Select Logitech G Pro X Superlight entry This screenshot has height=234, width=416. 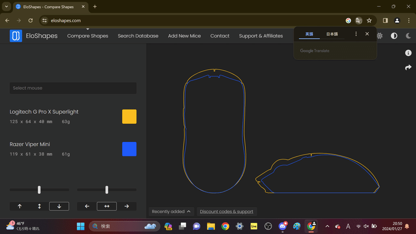click(x=44, y=112)
